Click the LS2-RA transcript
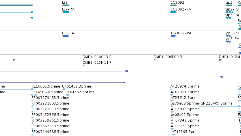This screenshot has width=241, height=136. tap(68, 9)
